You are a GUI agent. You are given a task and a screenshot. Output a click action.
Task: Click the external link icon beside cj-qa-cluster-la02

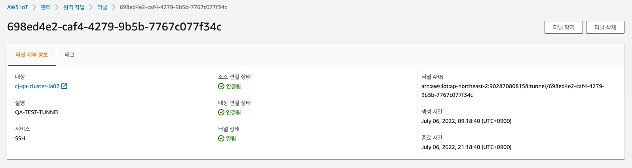point(64,86)
